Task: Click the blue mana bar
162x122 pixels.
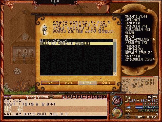Action: [147, 107]
